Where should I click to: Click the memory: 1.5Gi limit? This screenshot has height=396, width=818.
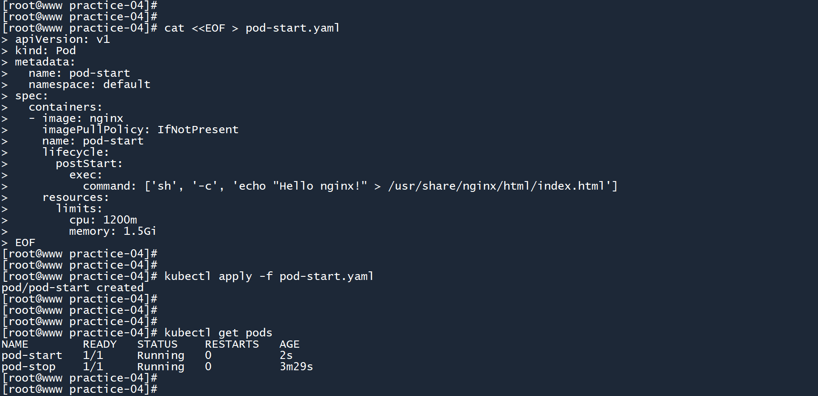113,231
